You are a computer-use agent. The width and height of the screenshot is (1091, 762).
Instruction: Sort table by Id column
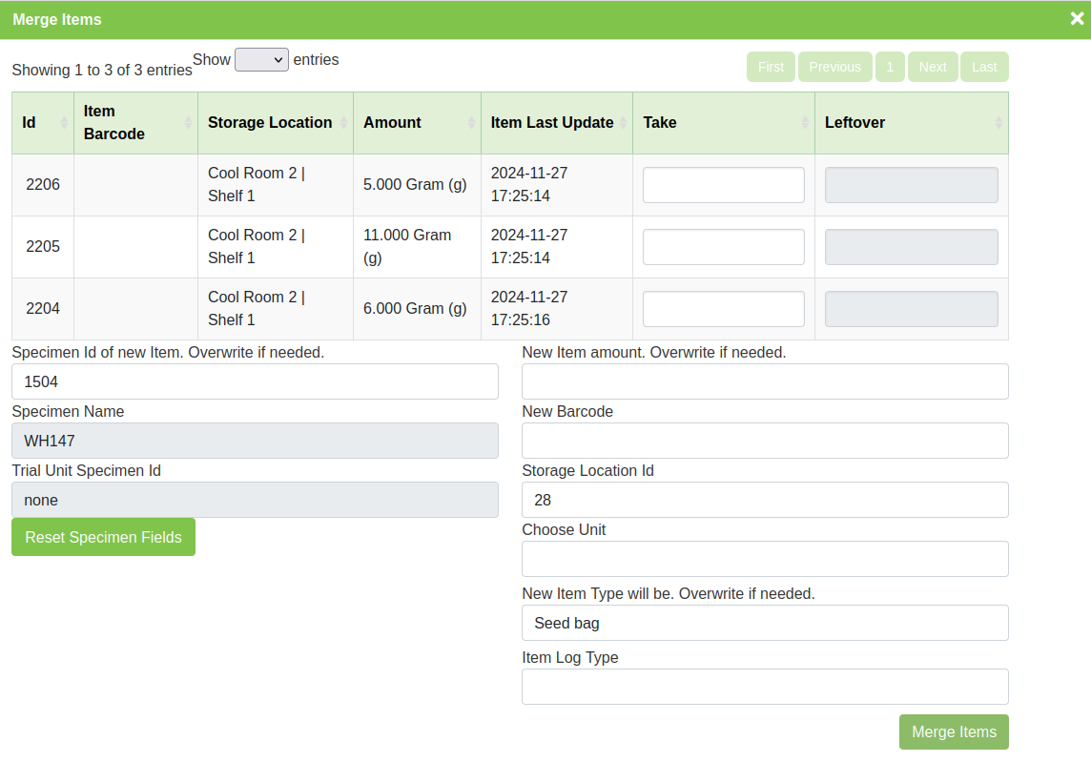(x=42, y=123)
